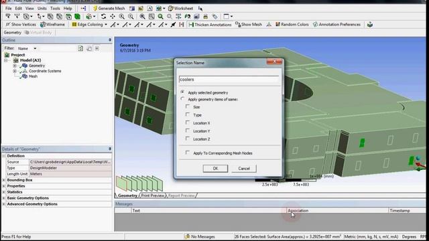Switch to the Print Preview tab

point(153,195)
